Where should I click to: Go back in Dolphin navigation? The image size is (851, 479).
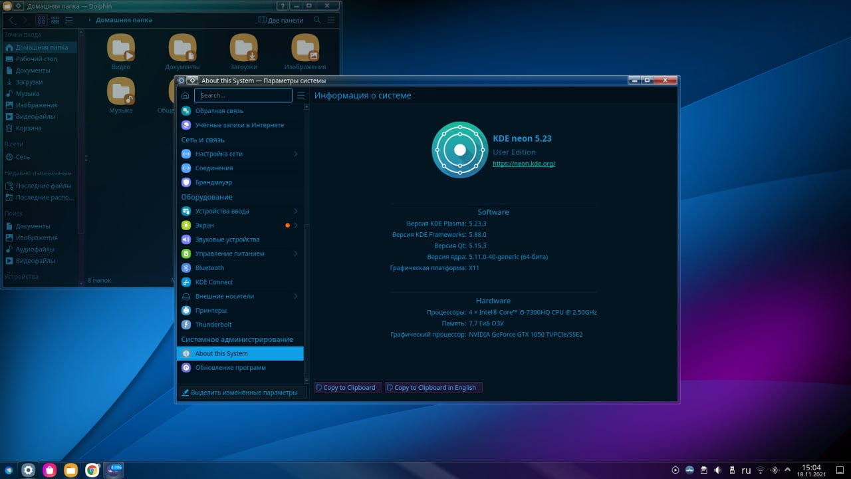pos(11,20)
